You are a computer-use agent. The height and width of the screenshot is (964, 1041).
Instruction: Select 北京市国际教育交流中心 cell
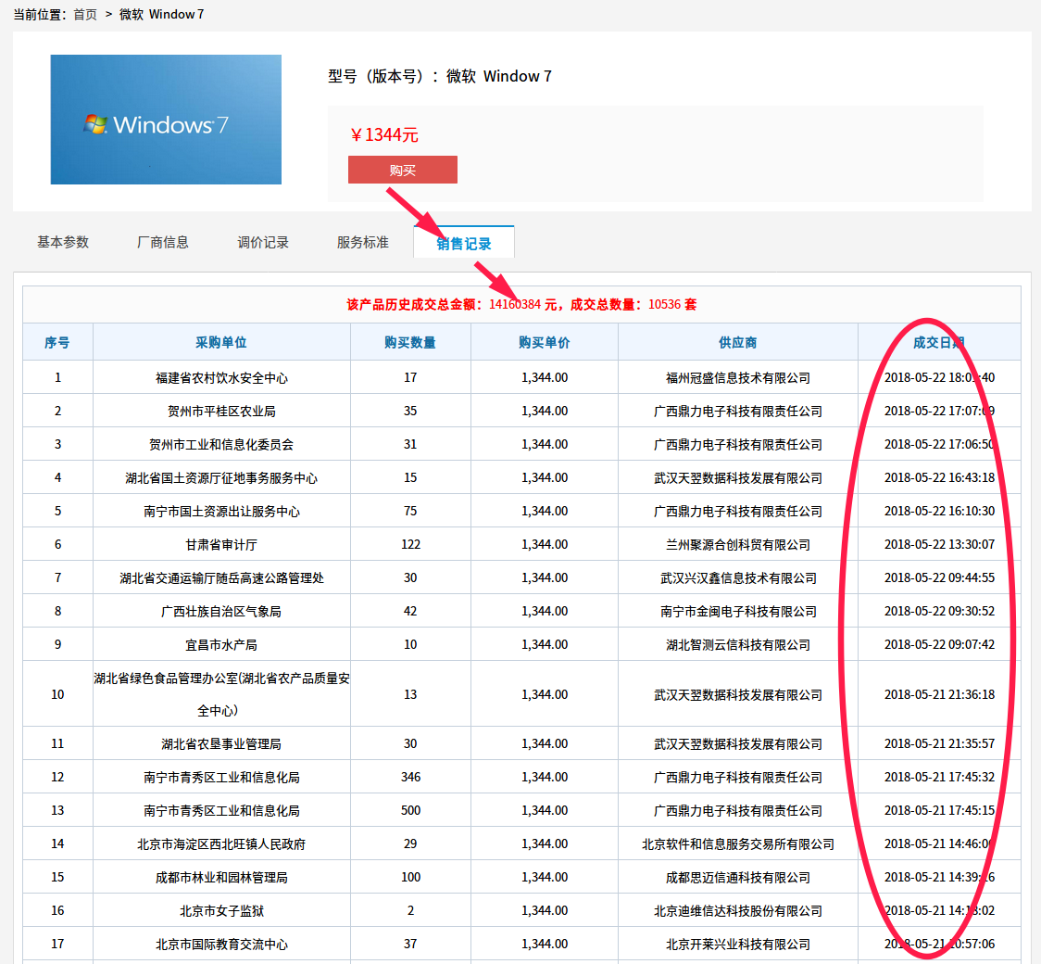tap(221, 944)
